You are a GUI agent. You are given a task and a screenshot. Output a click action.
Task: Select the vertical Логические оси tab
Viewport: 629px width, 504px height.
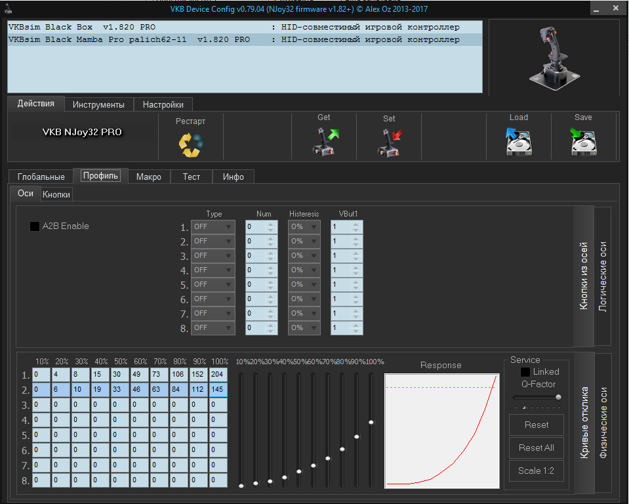pos(603,276)
